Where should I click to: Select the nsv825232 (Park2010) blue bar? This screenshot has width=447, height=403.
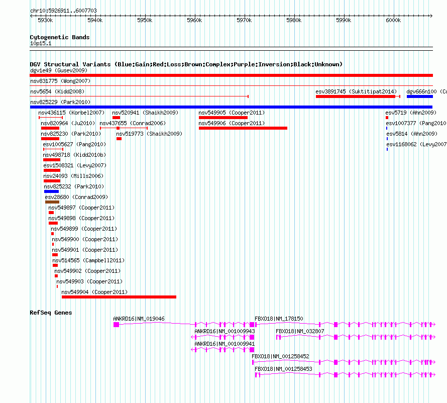(51, 191)
